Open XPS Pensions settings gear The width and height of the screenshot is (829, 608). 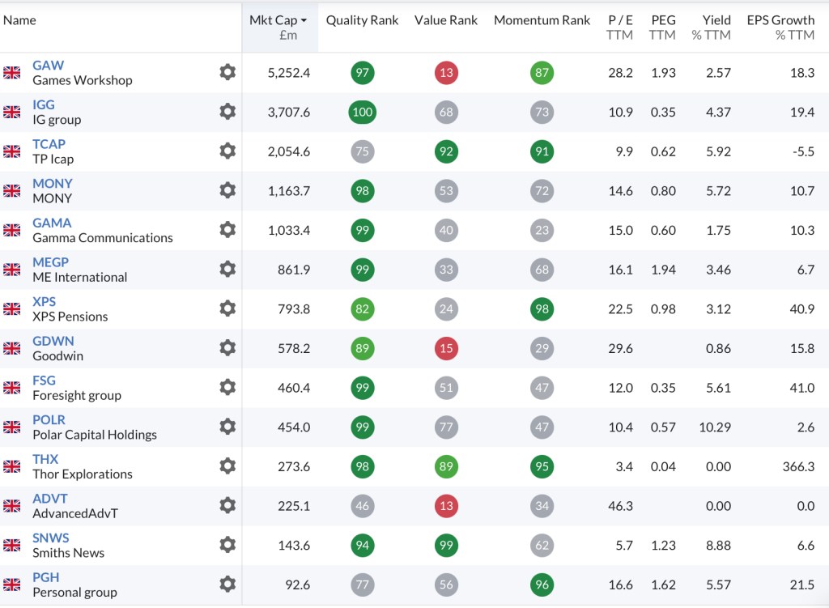click(227, 308)
